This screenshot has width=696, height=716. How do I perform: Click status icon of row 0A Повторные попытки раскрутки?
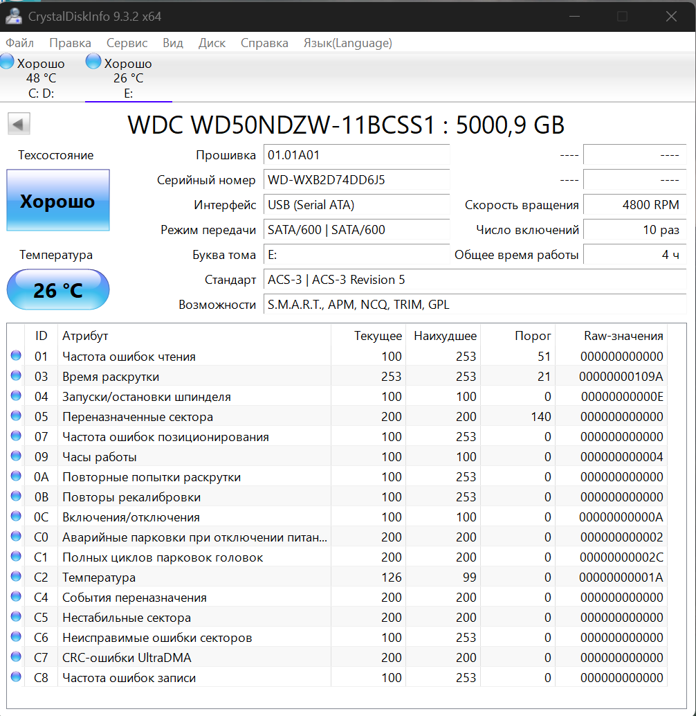click(x=16, y=476)
